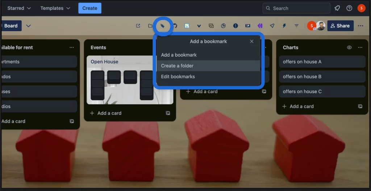This screenshot has height=191, width=371.
Task: Create card from template in Charts list
Action: click(x=360, y=106)
